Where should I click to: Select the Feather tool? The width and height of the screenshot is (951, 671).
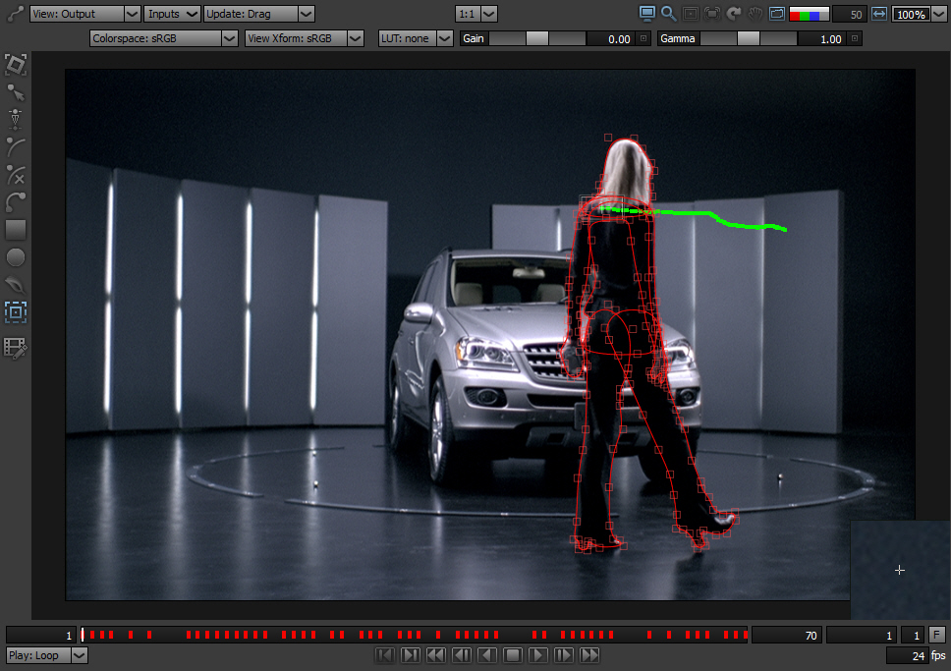pos(16,285)
